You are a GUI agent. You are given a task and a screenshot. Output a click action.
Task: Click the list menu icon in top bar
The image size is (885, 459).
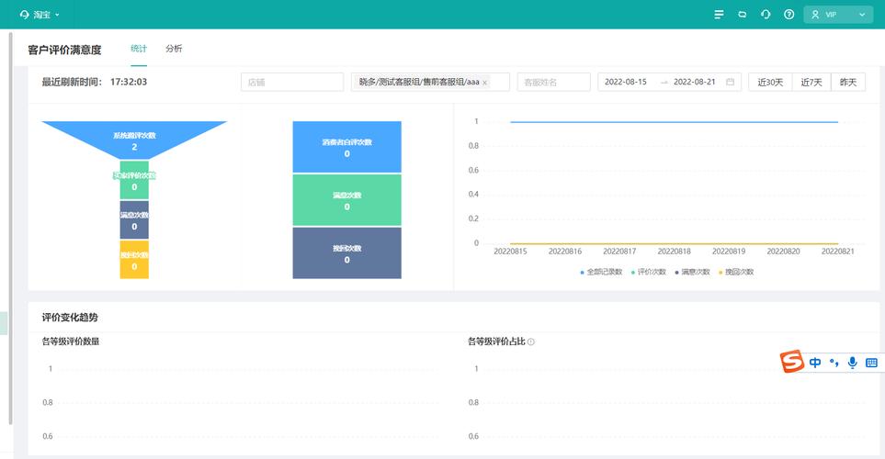(719, 15)
